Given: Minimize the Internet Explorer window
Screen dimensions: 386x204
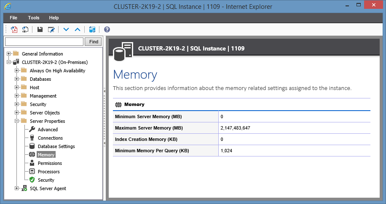Looking at the screenshot, I should (x=347, y=5).
